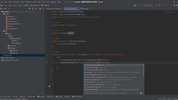
Task: Open the Project view selector dropdown
Action: pyautogui.click(x=9, y=9)
